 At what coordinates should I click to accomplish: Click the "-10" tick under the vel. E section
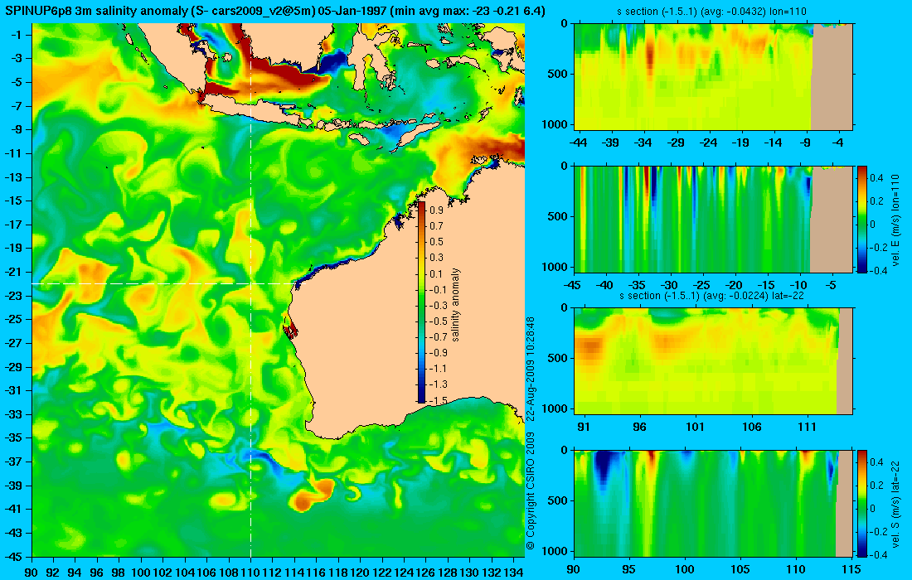tap(799, 285)
